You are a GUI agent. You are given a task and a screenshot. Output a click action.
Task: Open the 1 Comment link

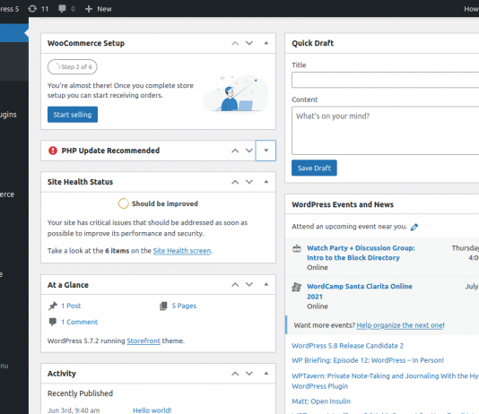[80, 322]
